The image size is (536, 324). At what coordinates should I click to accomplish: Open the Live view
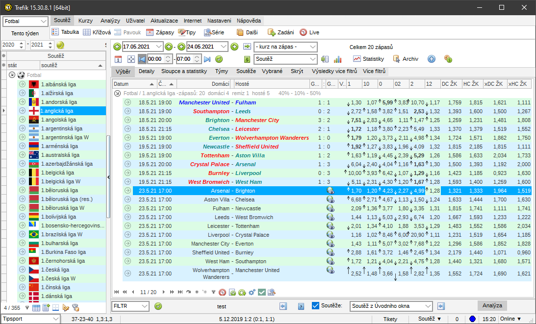point(309,32)
